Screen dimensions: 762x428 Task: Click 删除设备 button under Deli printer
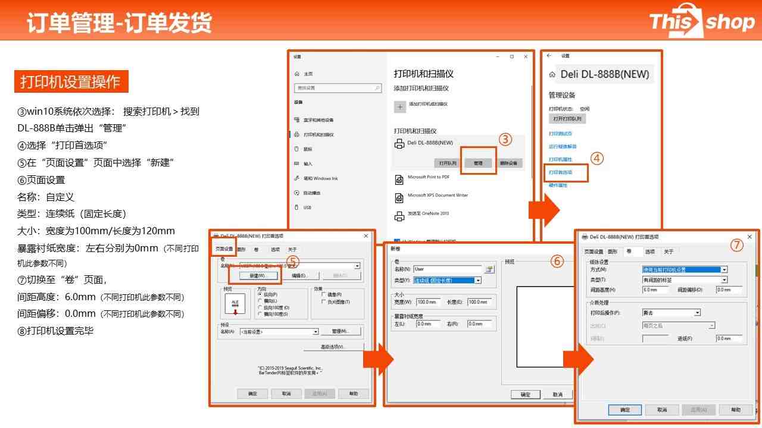[x=508, y=163]
